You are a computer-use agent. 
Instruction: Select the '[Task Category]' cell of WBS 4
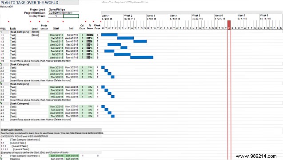coord(19,104)
